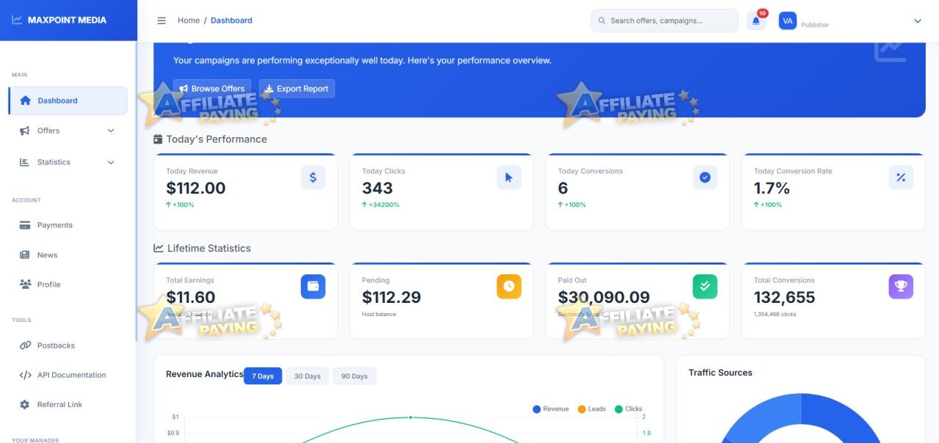Toggle the Leads series in chart legend
939x443 pixels.
(592, 409)
